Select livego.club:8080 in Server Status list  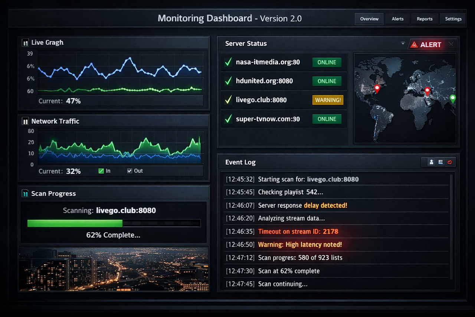pos(261,100)
